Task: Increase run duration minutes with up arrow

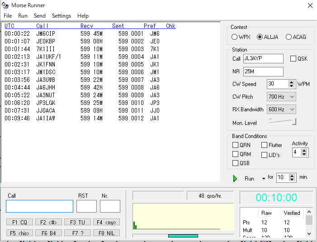Action: (292, 176)
